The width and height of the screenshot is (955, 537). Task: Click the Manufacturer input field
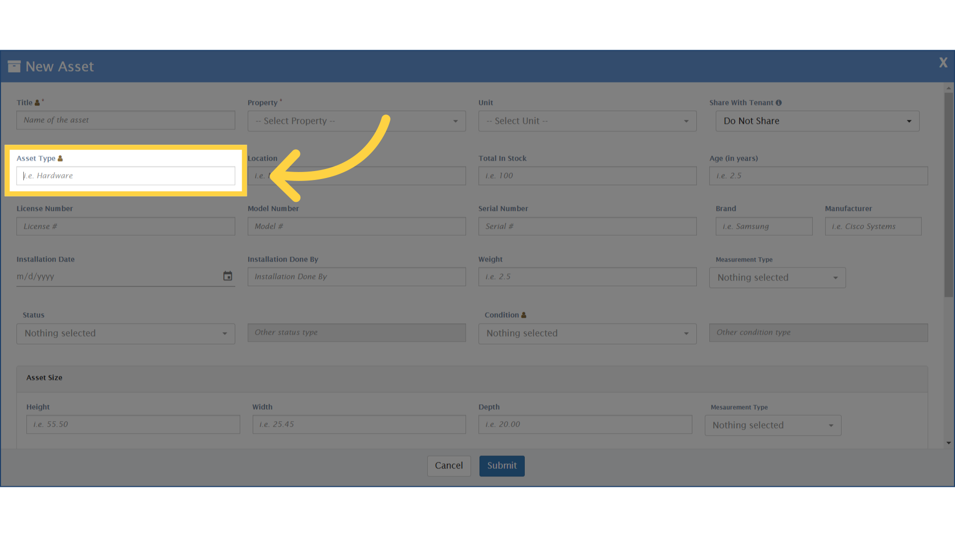tap(873, 226)
